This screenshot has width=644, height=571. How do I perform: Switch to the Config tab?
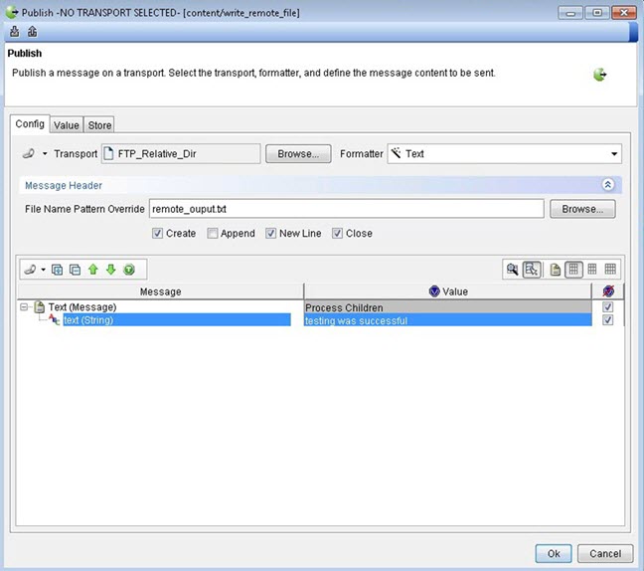[30, 123]
